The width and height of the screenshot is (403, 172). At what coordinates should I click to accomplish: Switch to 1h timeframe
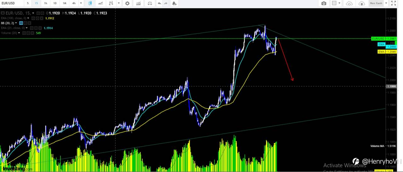point(46,3)
